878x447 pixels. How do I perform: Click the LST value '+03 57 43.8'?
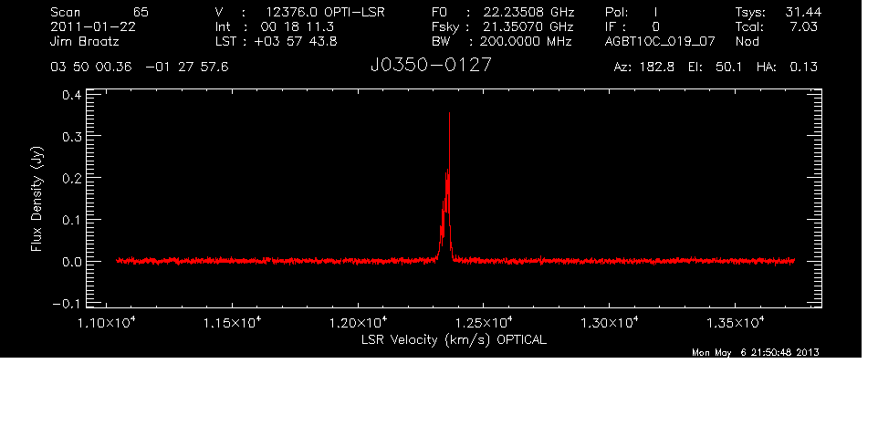(x=296, y=41)
